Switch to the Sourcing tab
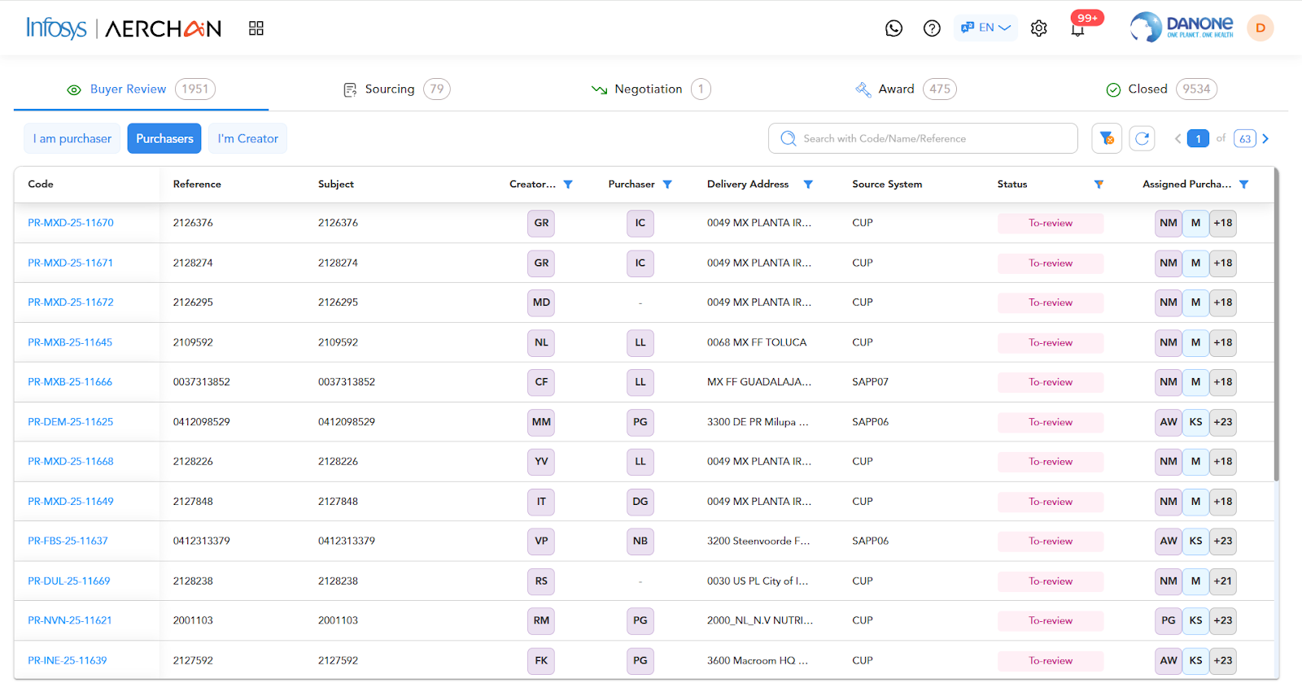 [x=395, y=89]
